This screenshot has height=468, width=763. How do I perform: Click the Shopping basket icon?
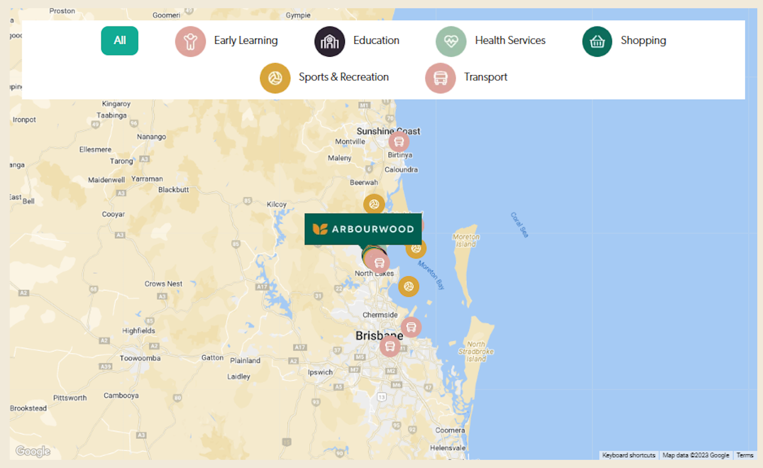pyautogui.click(x=597, y=42)
